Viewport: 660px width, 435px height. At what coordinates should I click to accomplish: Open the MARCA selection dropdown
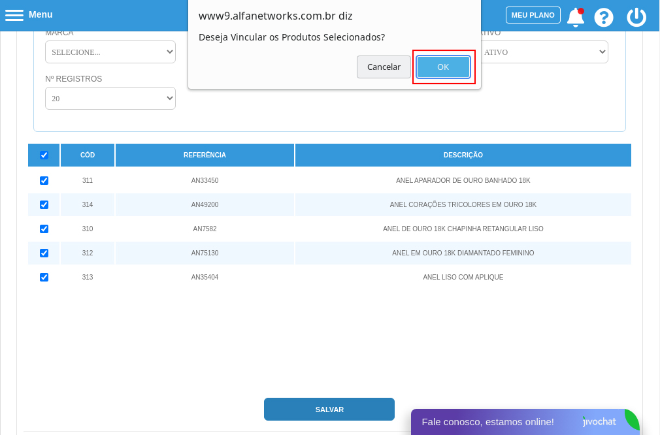(110, 52)
